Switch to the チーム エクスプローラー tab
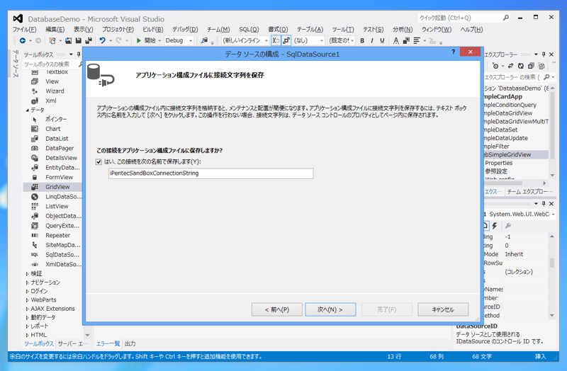This screenshot has width=567, height=371. tap(529, 191)
